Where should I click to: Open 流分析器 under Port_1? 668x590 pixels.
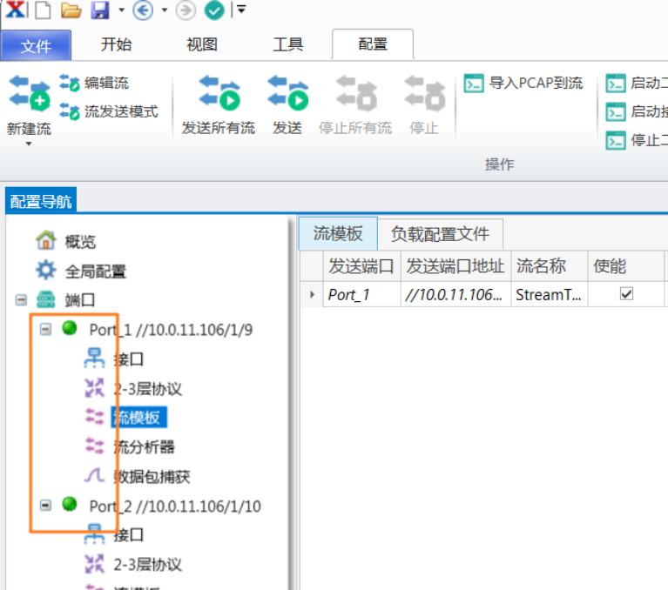144,447
